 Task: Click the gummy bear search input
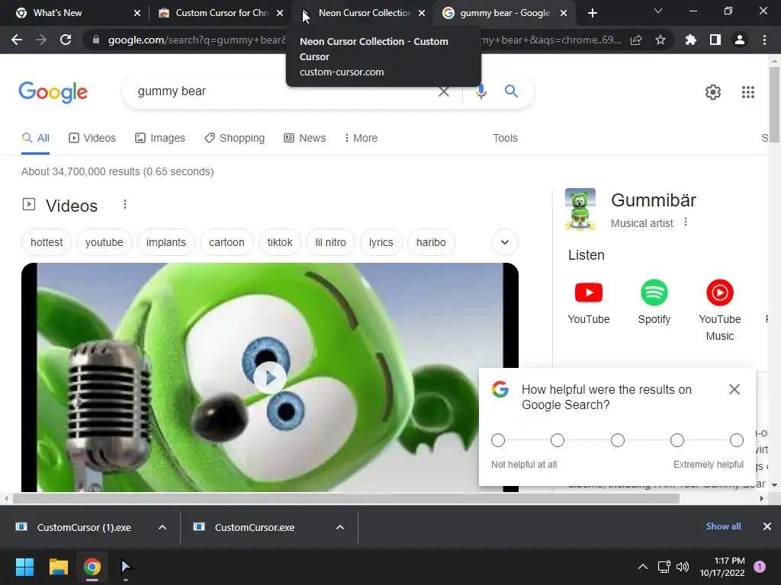pos(284,91)
